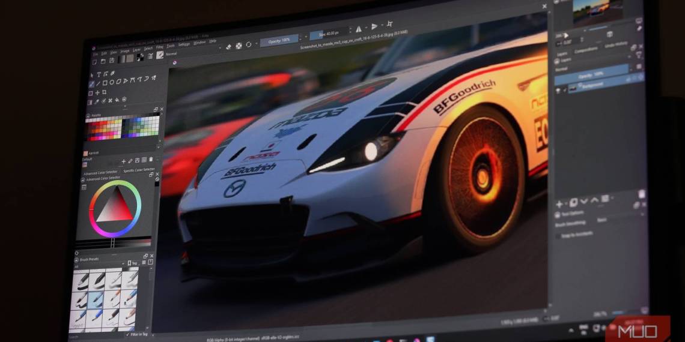
Task: Adjust the brush Size slider
Action: click(x=329, y=33)
